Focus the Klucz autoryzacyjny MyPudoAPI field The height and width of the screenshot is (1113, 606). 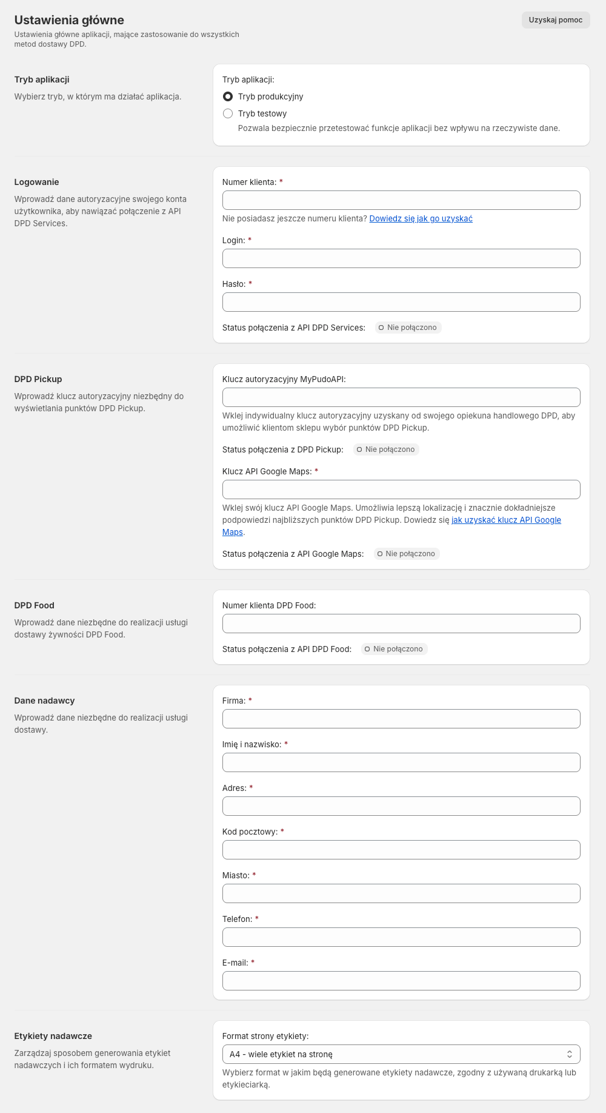point(401,397)
